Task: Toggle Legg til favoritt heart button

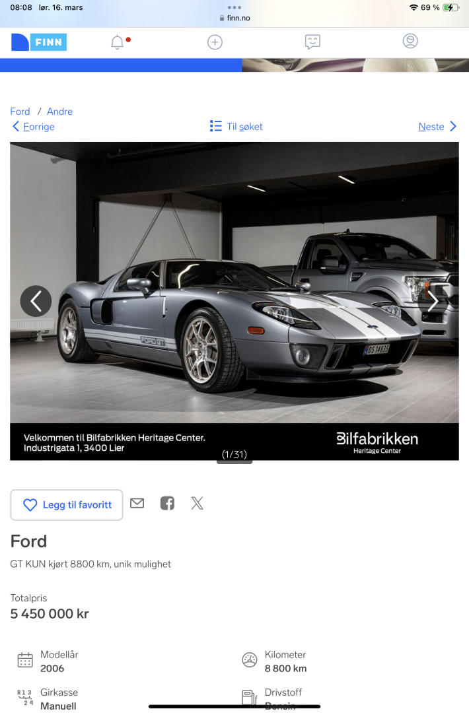Action: coord(67,505)
